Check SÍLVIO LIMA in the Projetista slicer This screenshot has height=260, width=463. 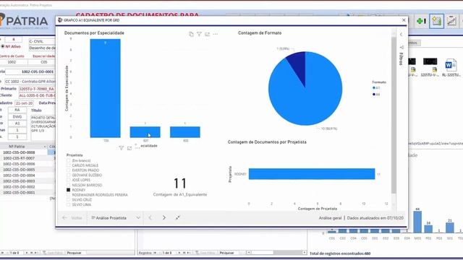pyautogui.click(x=69, y=204)
